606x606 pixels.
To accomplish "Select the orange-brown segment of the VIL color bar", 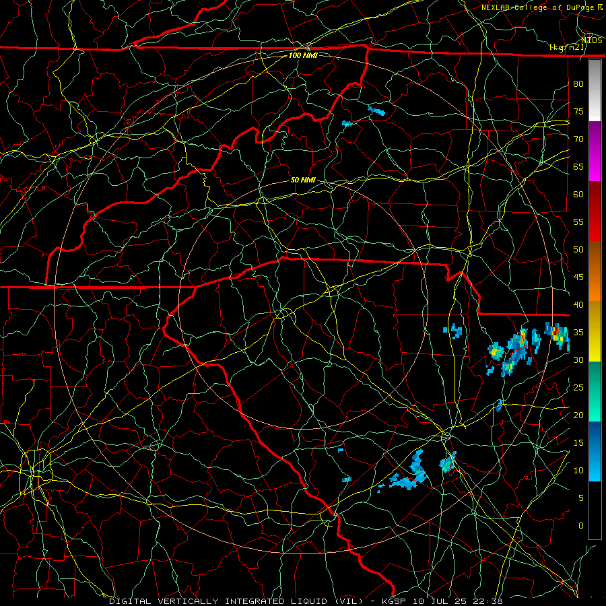I will click(595, 271).
